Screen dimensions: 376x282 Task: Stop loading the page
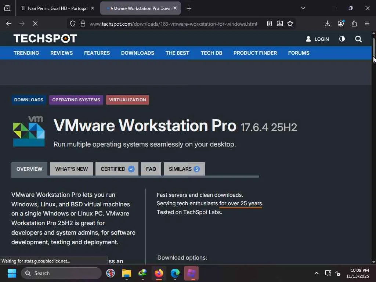pos(35,23)
